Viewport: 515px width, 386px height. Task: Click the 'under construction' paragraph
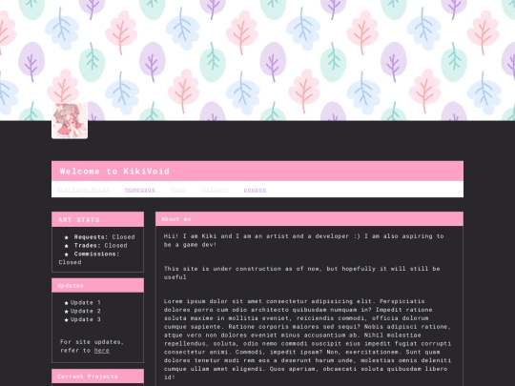pos(301,273)
